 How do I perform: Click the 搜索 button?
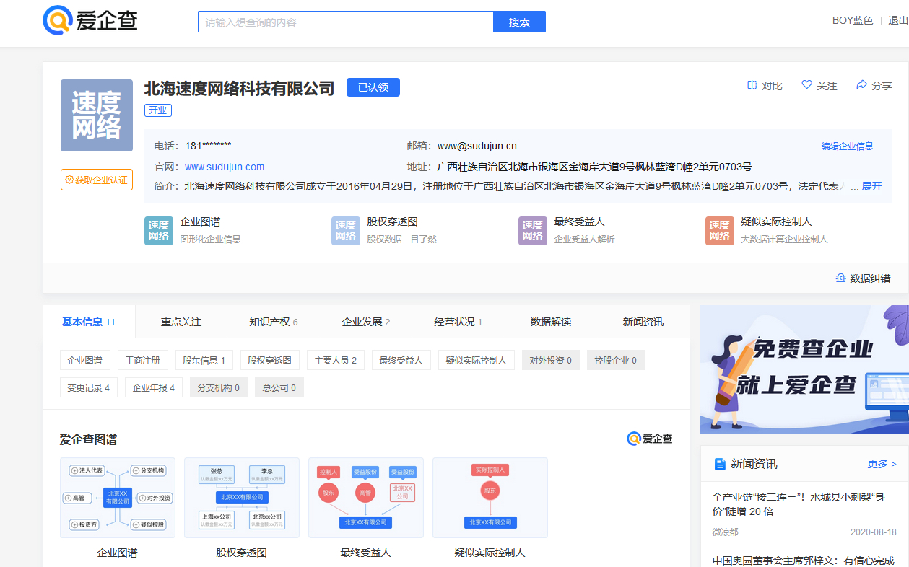click(x=519, y=22)
